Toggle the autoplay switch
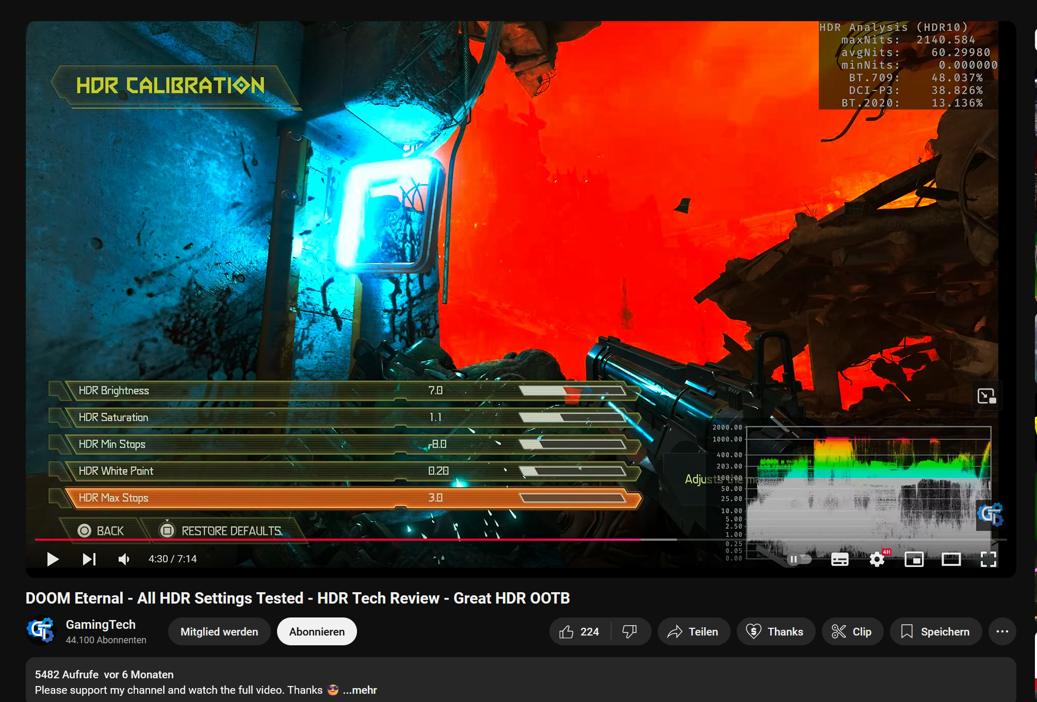This screenshot has width=1037, height=702. point(799,559)
